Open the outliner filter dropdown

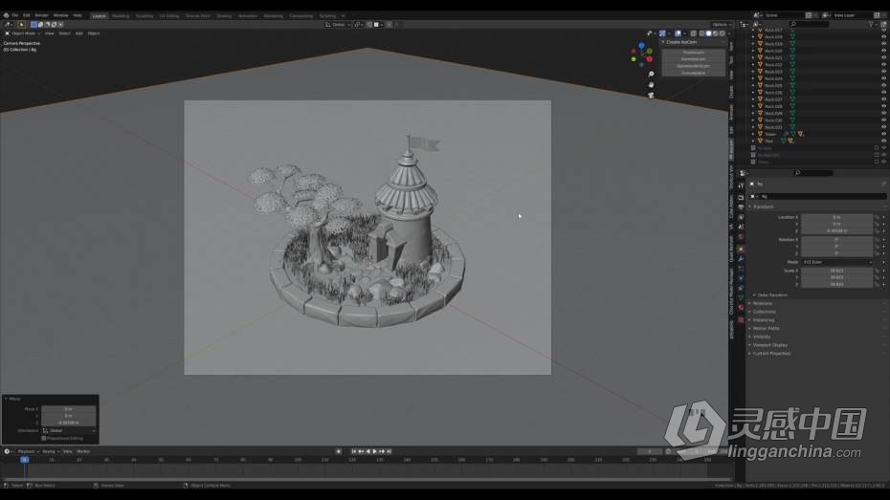point(873,24)
